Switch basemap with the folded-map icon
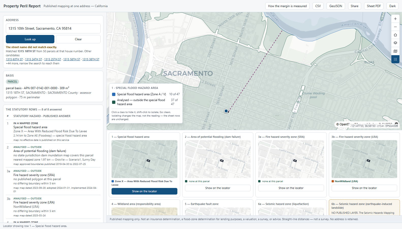Image resolution: width=402 pixels, height=229 pixels. [x=395, y=51]
